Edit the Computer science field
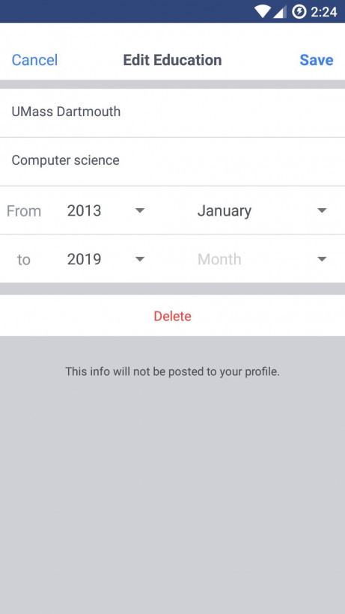The image size is (345, 614). click(172, 161)
